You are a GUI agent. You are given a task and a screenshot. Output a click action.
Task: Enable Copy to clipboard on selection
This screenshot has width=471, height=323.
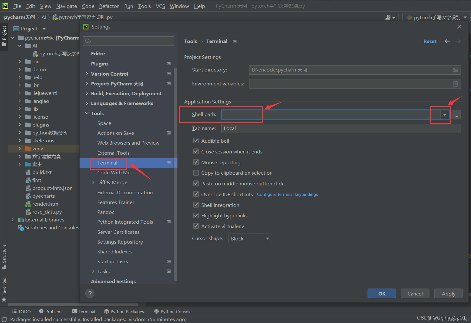196,173
